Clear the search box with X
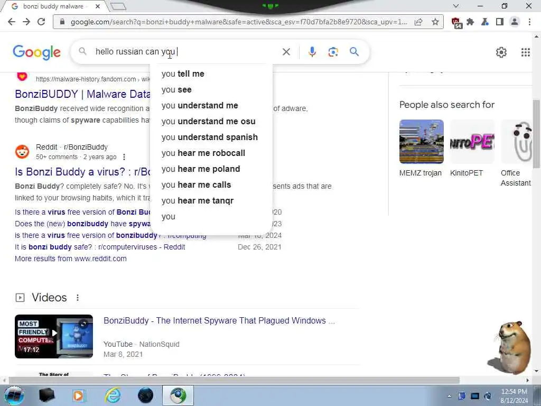 [x=286, y=52]
